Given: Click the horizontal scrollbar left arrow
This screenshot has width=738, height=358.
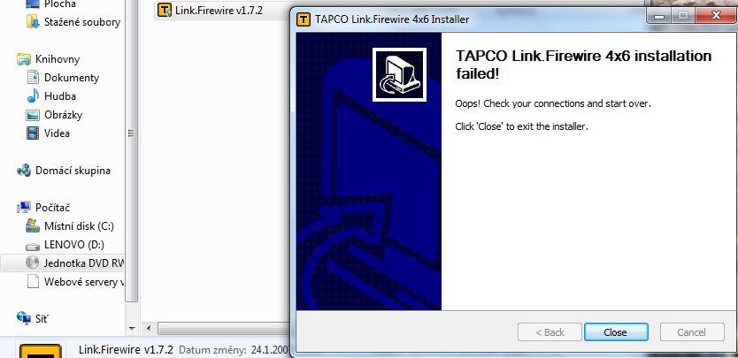Looking at the screenshot, I should tap(149, 328).
